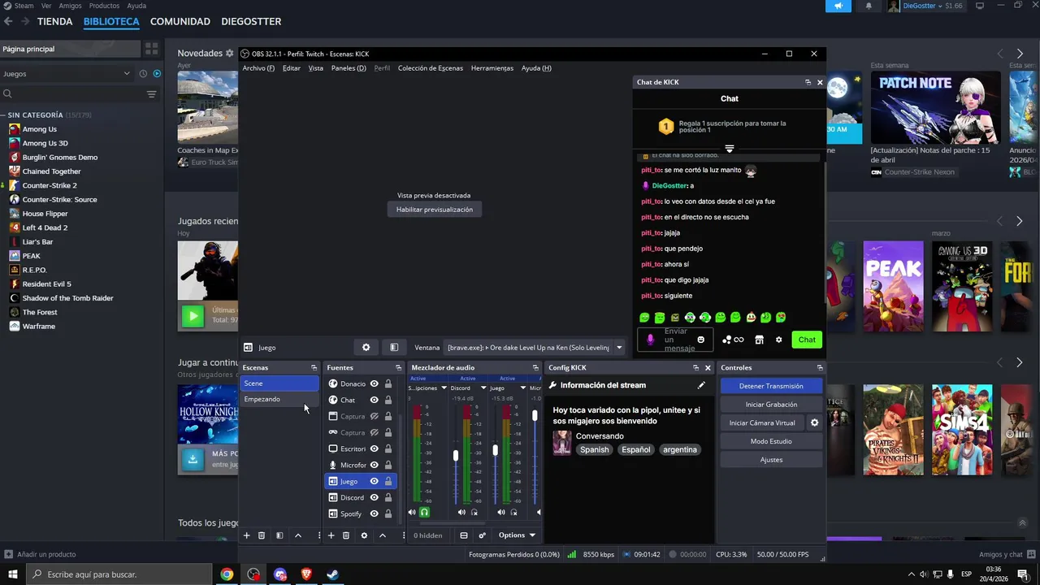Screen dimensions: 1040x585
Task: Open the Editar menu in OBS
Action: (x=292, y=68)
